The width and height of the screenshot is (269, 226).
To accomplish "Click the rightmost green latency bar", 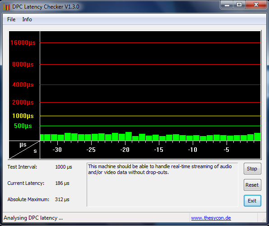I will (x=257, y=137).
